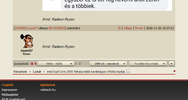The height and width of the screenshot is (100, 188).
Task: Open the 8th user link
Action: click(x=51, y=28)
